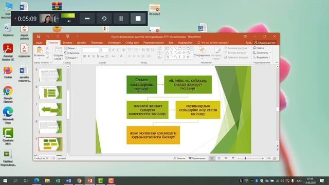
Task: Select slide 6 thumbnail
Action: pos(50,92)
